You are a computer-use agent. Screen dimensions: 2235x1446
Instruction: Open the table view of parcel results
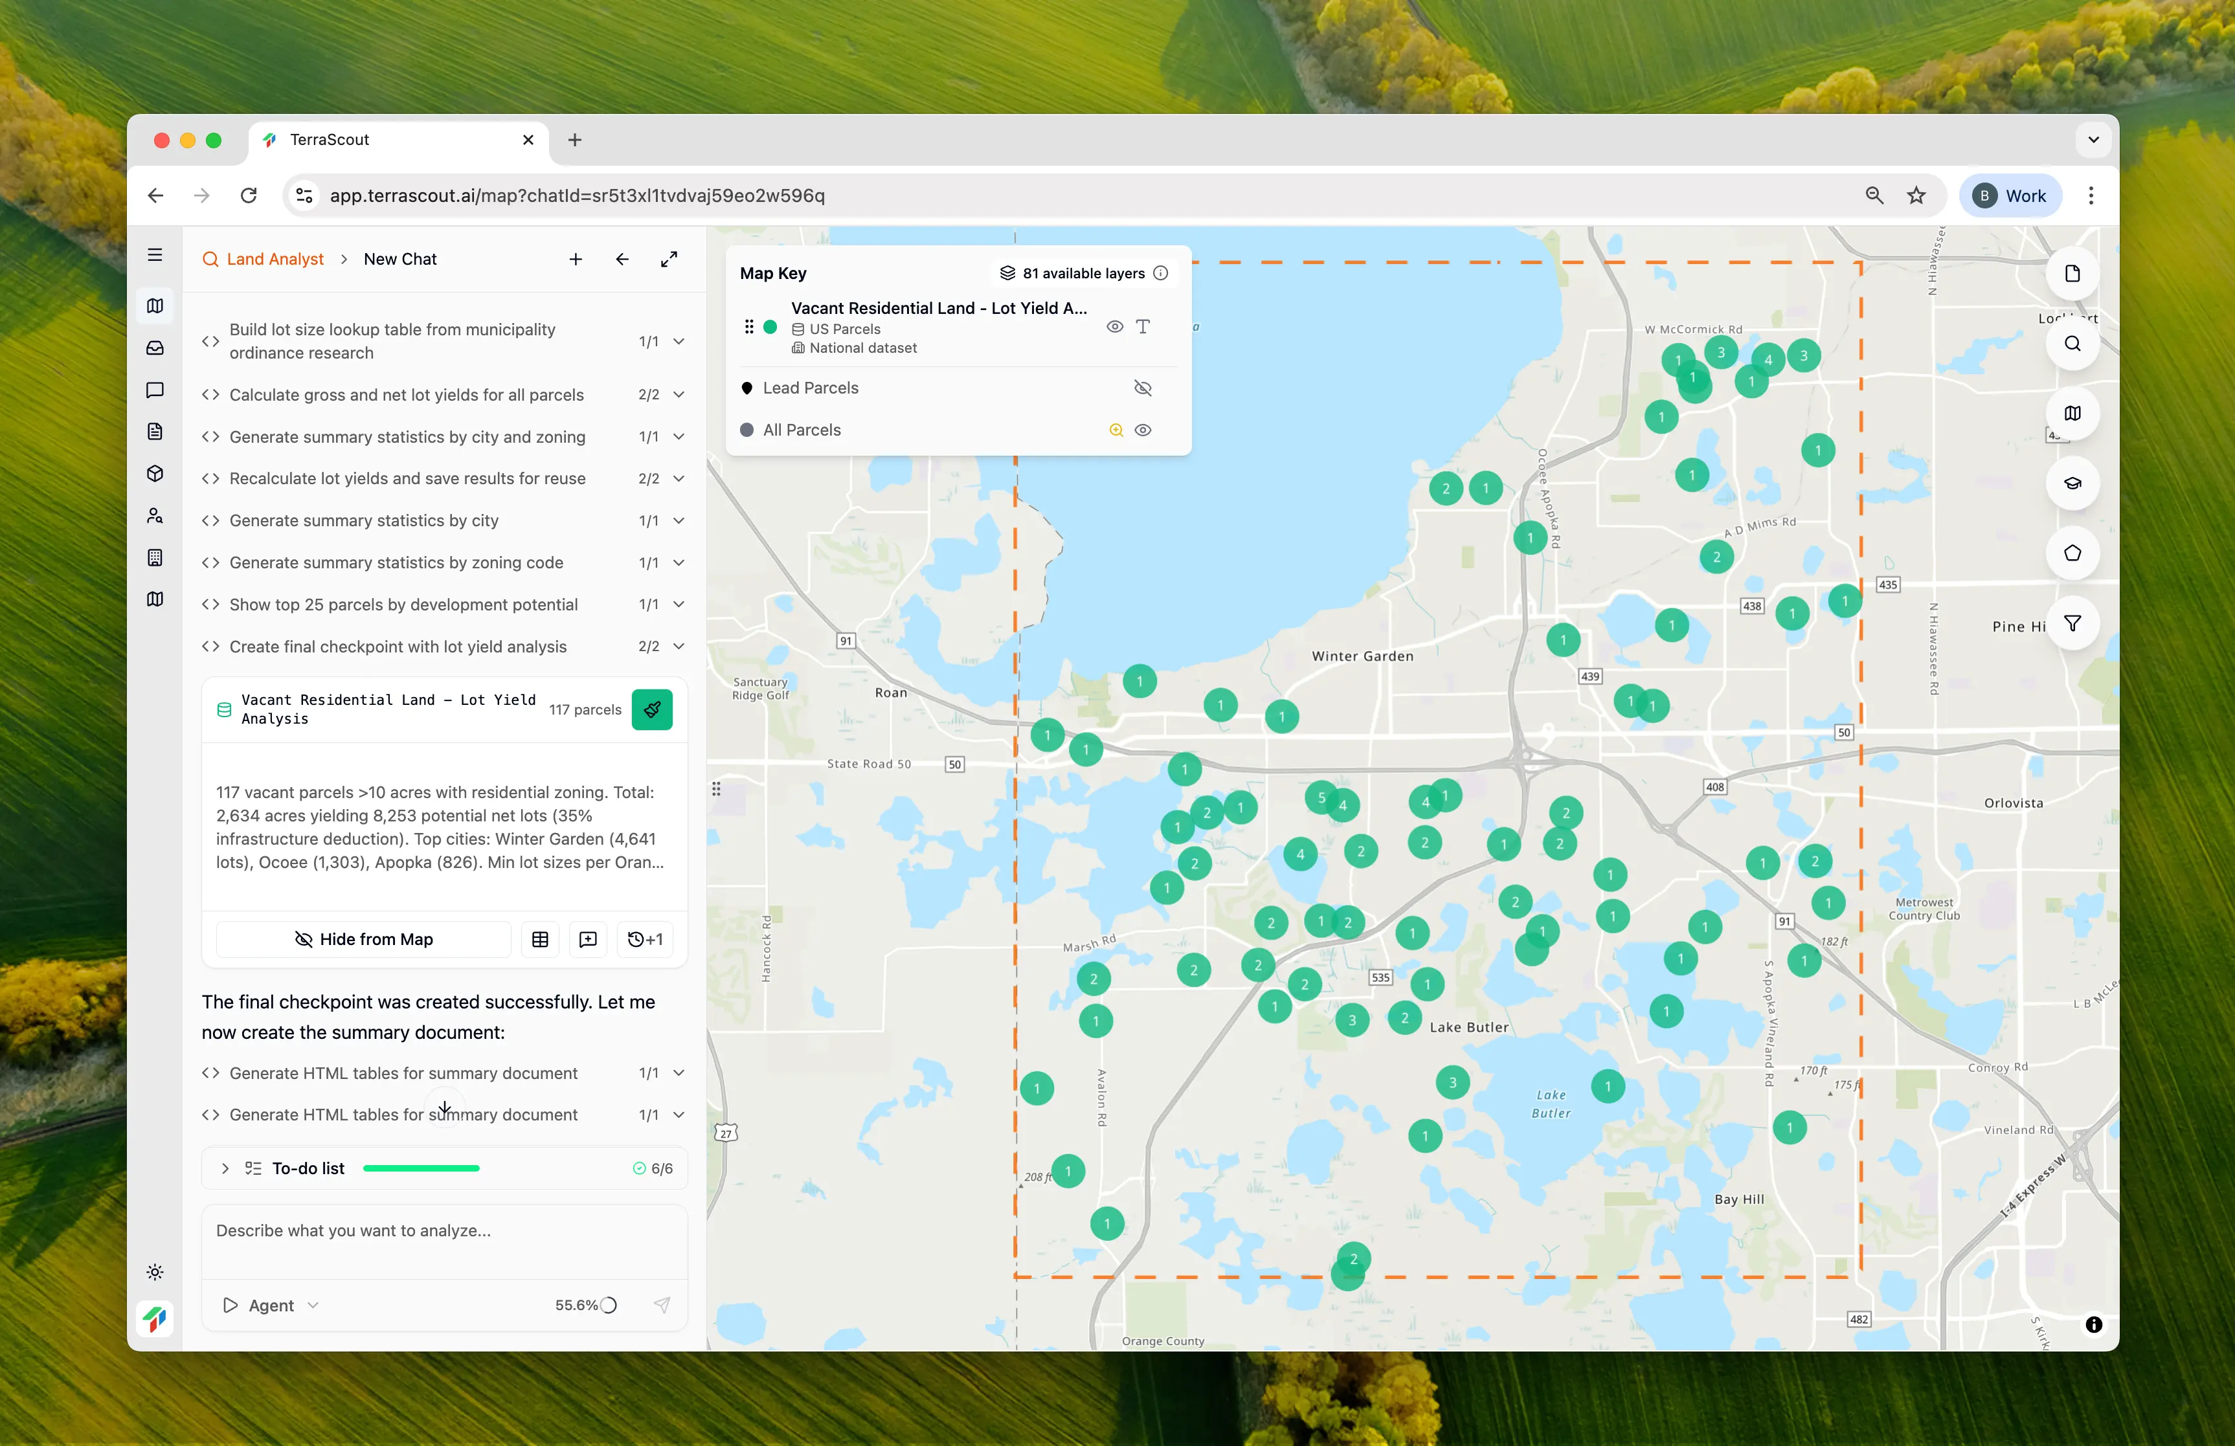click(x=540, y=939)
